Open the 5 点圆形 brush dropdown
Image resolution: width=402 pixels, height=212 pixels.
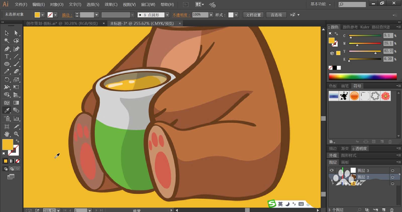[167, 15]
